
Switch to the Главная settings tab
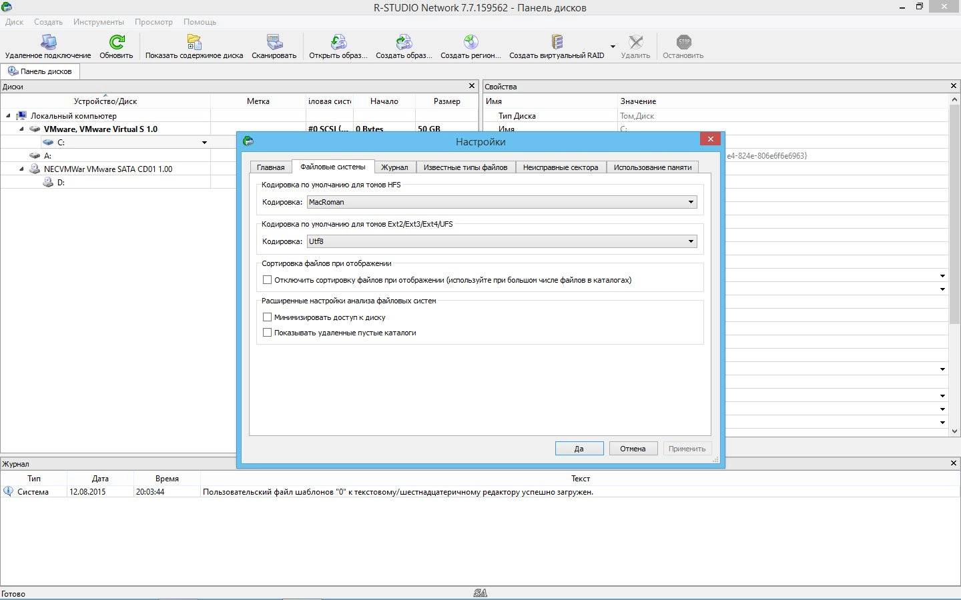271,167
